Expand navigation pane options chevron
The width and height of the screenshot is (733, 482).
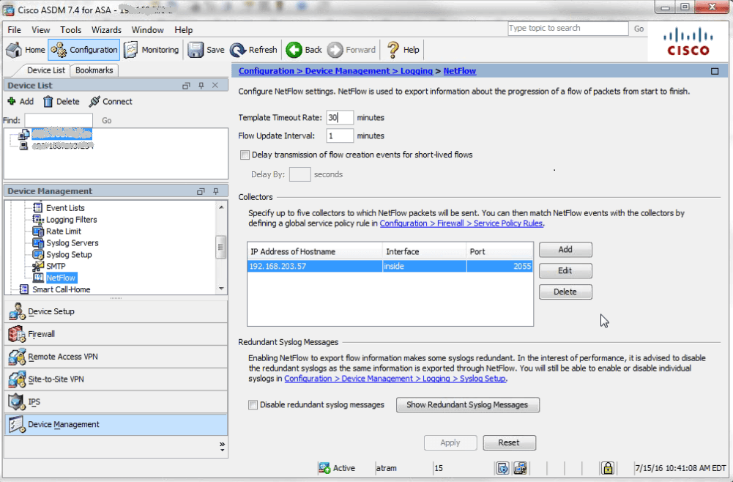point(222,446)
